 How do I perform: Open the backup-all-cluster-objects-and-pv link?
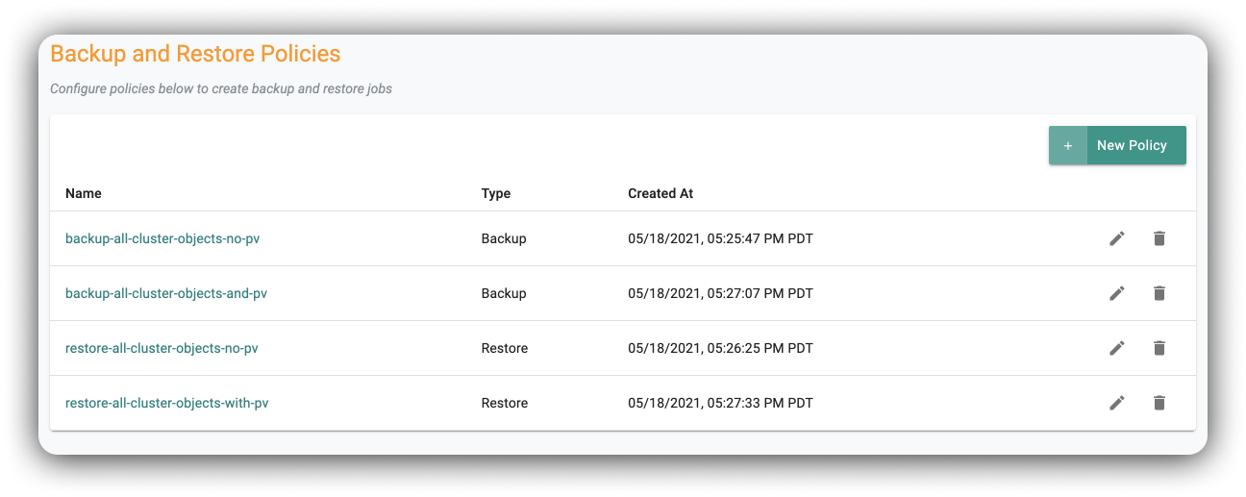166,293
